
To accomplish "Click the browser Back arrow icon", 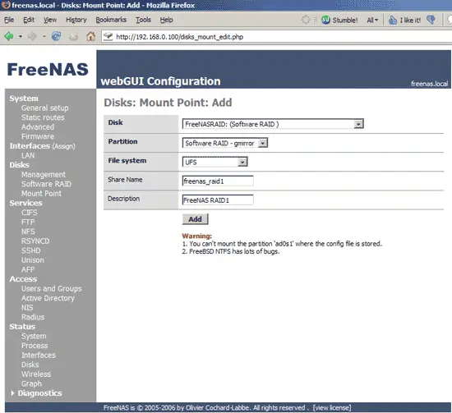I will click(x=9, y=36).
